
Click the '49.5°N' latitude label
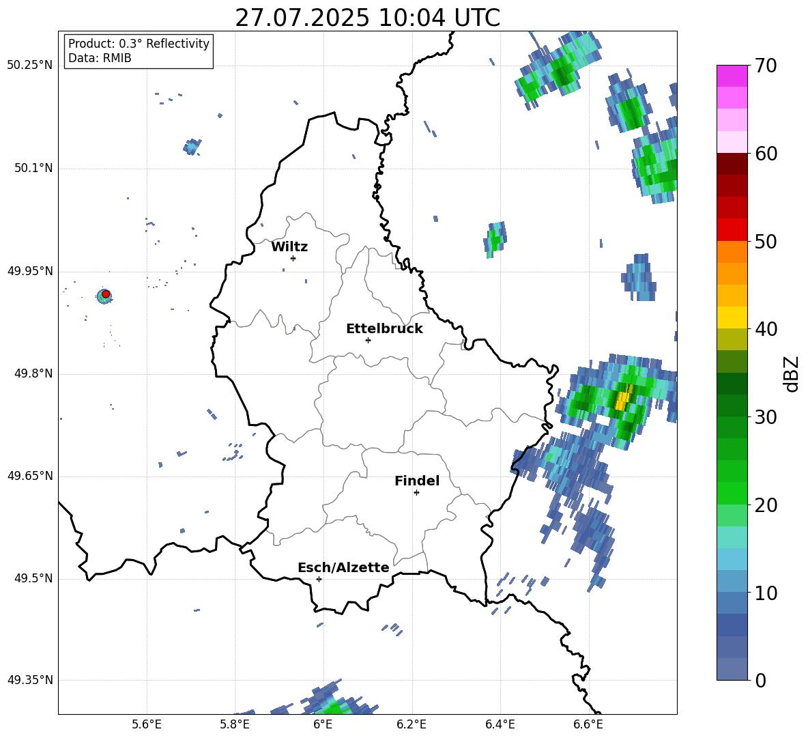33,578
